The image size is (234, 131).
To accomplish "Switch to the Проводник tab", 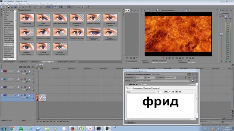I will tap(23, 61).
